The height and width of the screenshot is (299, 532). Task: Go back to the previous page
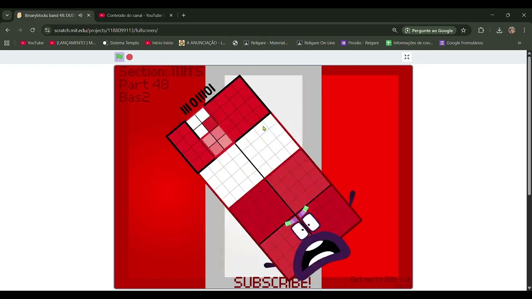(7, 30)
